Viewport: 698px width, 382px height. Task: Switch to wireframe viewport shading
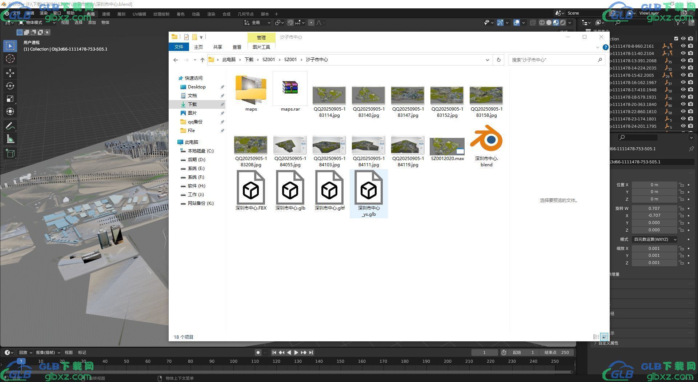click(x=542, y=23)
